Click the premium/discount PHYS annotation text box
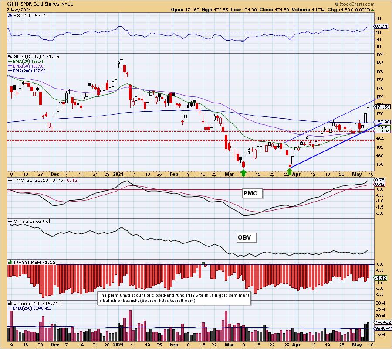 coord(174,298)
